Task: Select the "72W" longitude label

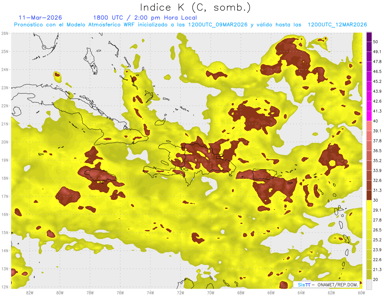Action: (180, 293)
